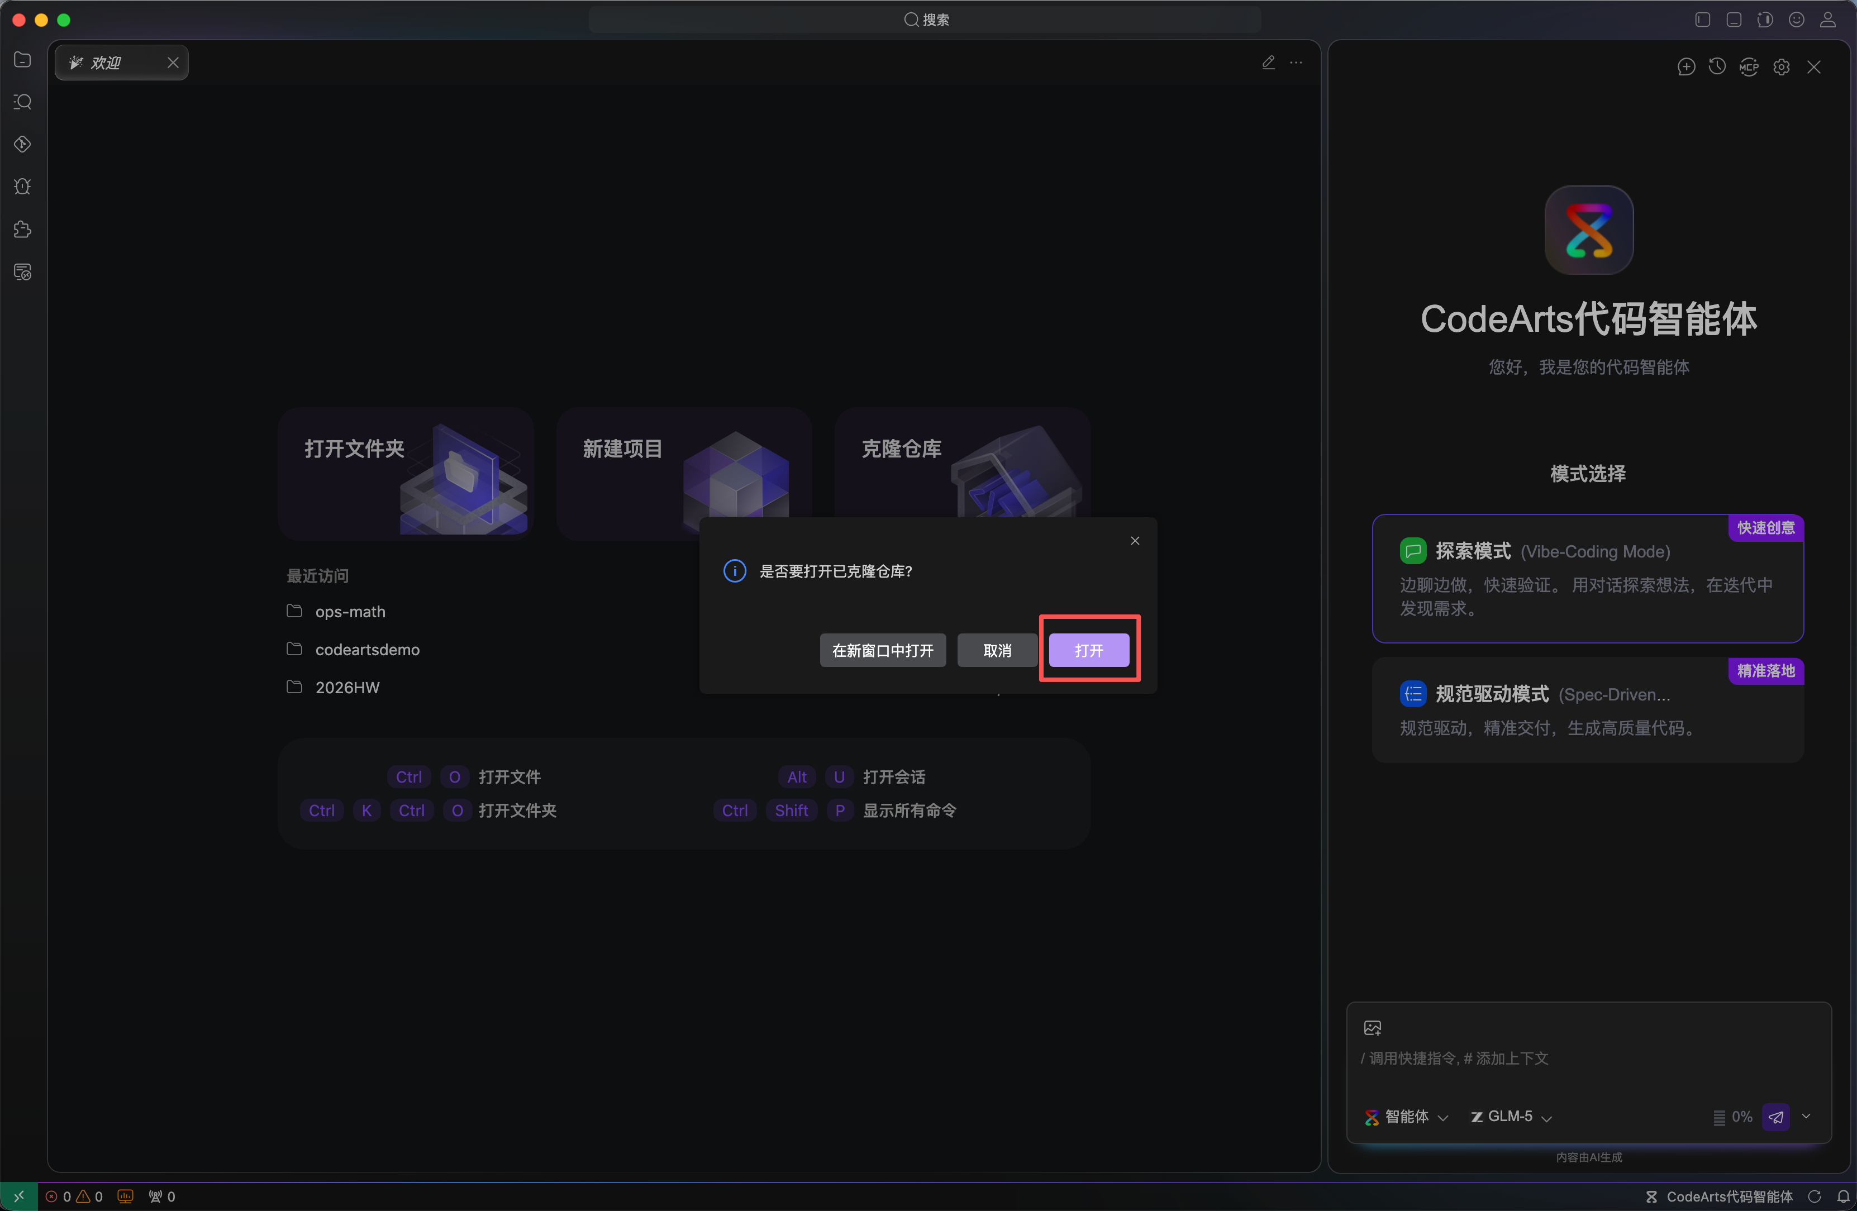The height and width of the screenshot is (1211, 1857).
Task: Open the Debug bug icon in sidebar
Action: (x=23, y=187)
